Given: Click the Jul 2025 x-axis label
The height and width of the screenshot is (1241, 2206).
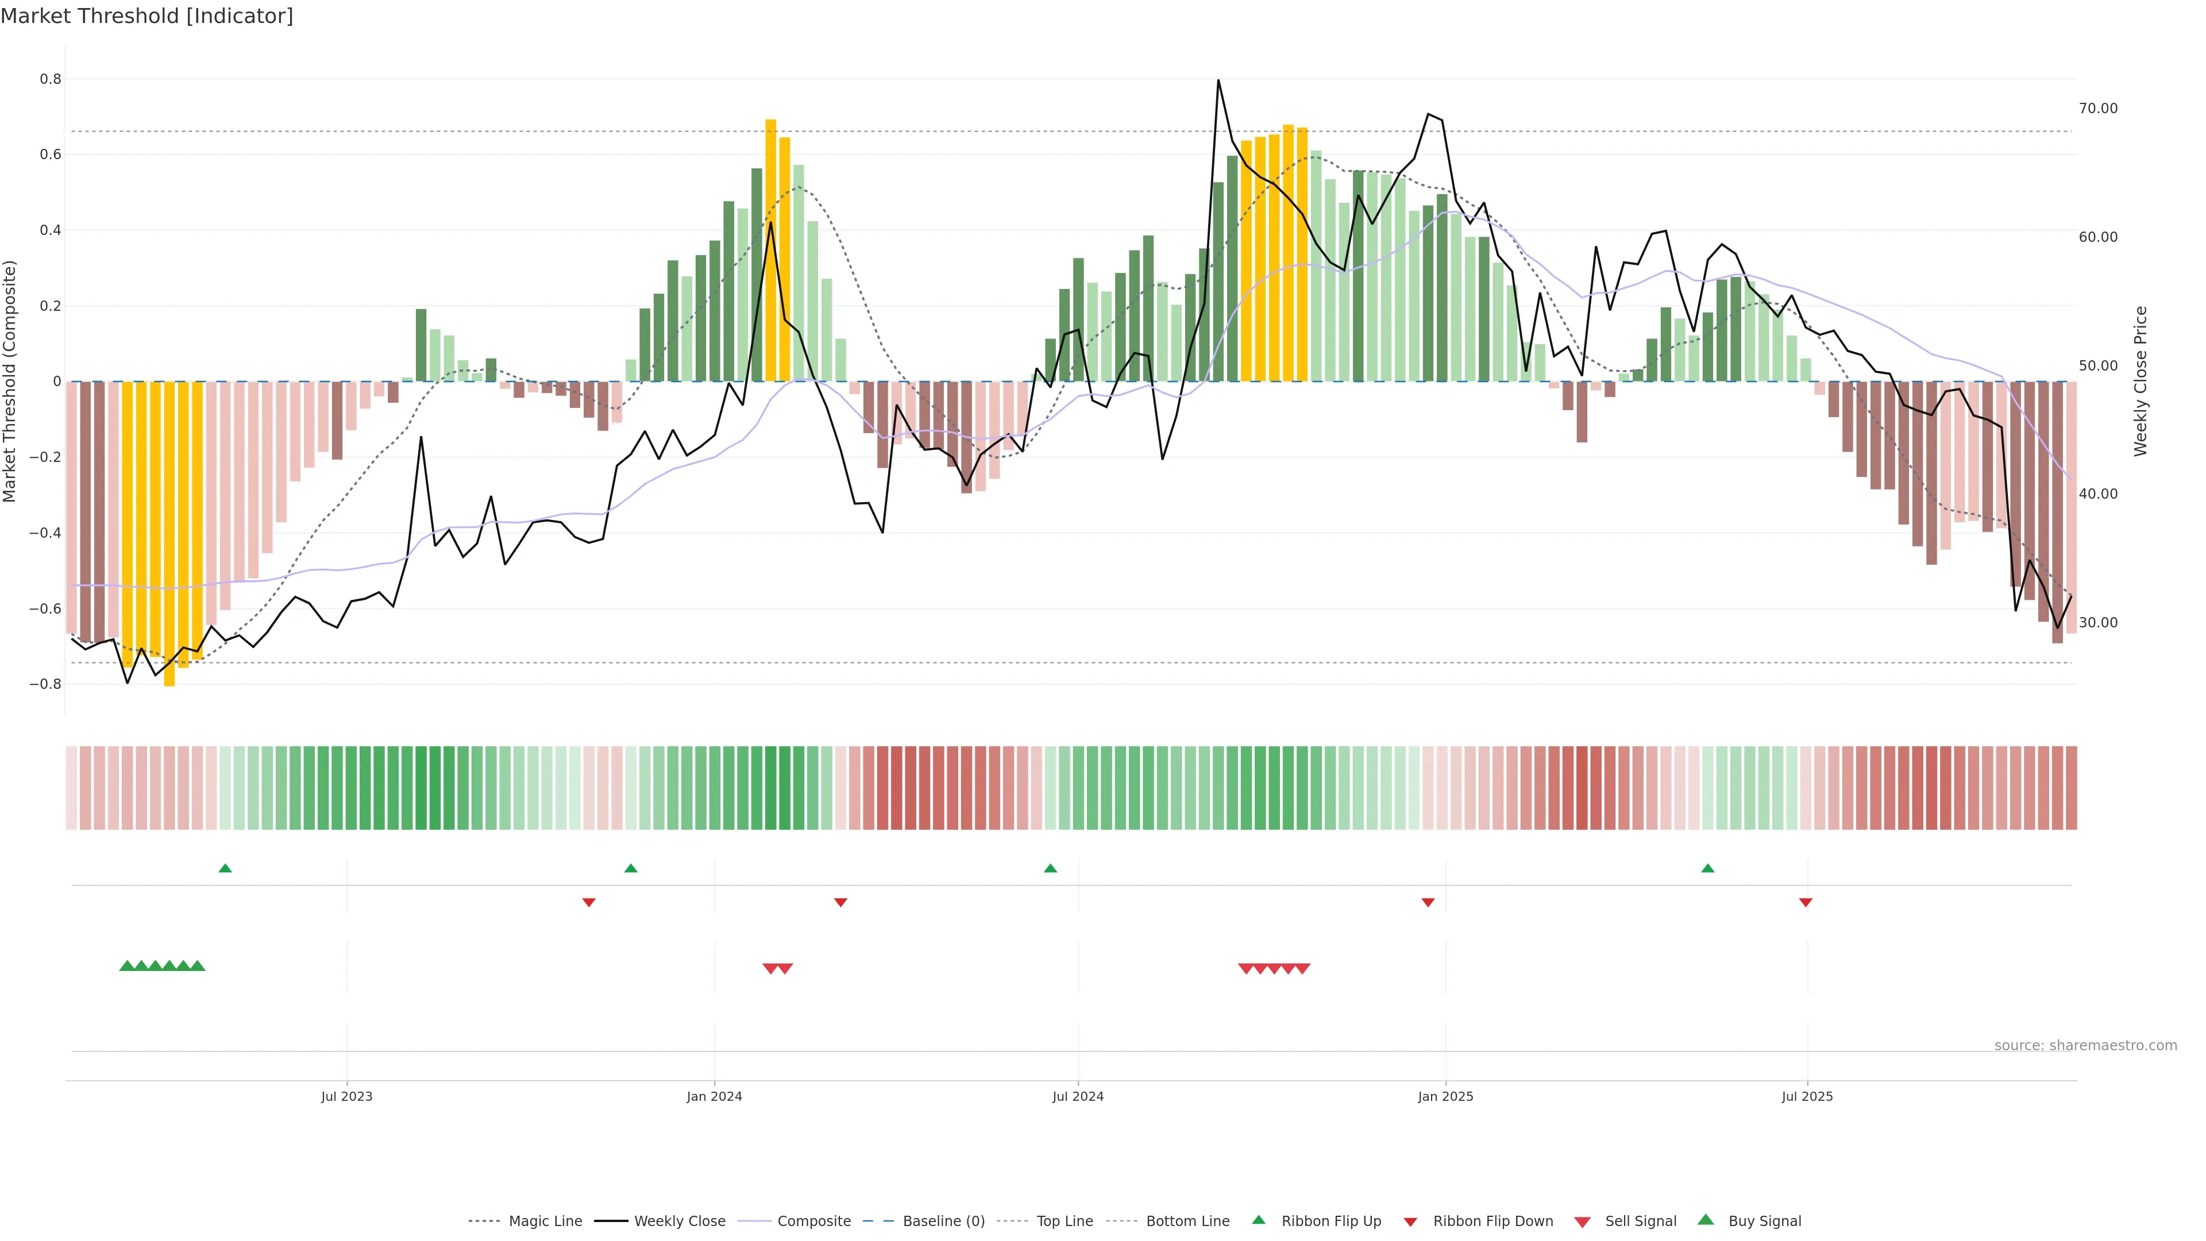Looking at the screenshot, I should (1807, 1096).
